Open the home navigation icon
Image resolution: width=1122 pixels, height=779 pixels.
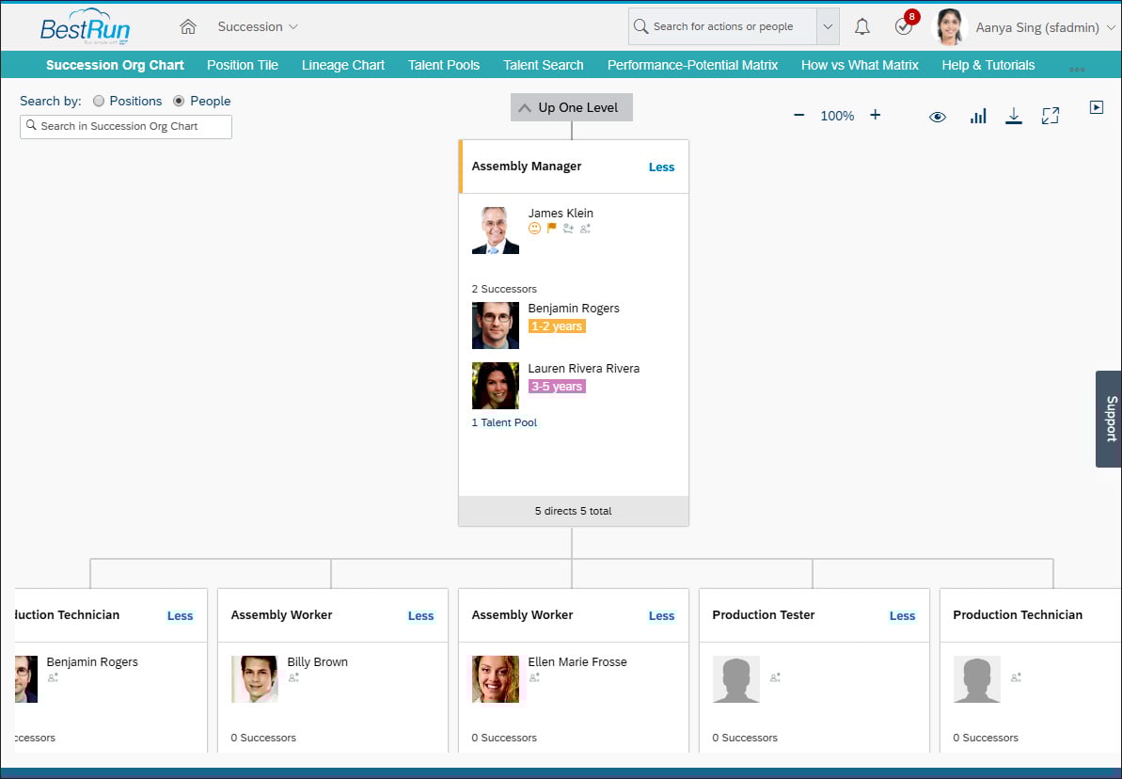point(187,26)
